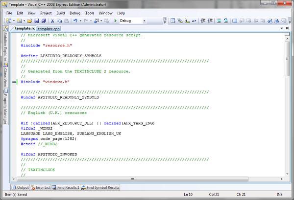Click the Open File folder icon
Screen dimensions: 294x200
tap(29, 21)
